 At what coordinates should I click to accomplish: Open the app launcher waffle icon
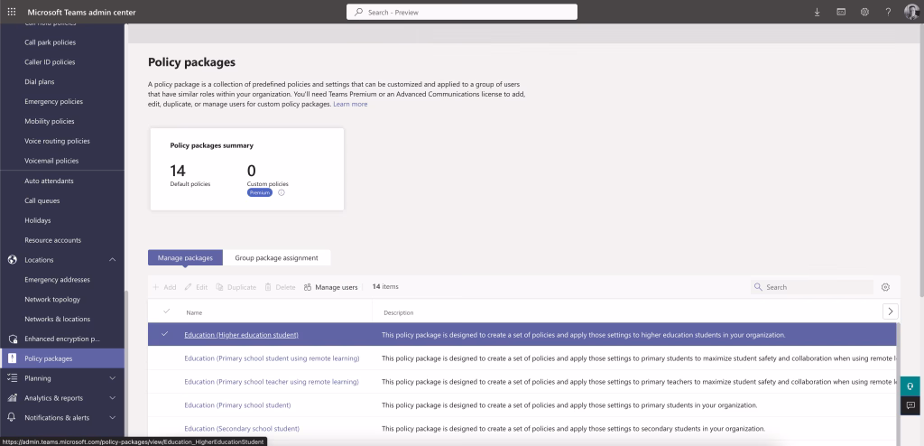click(x=11, y=12)
